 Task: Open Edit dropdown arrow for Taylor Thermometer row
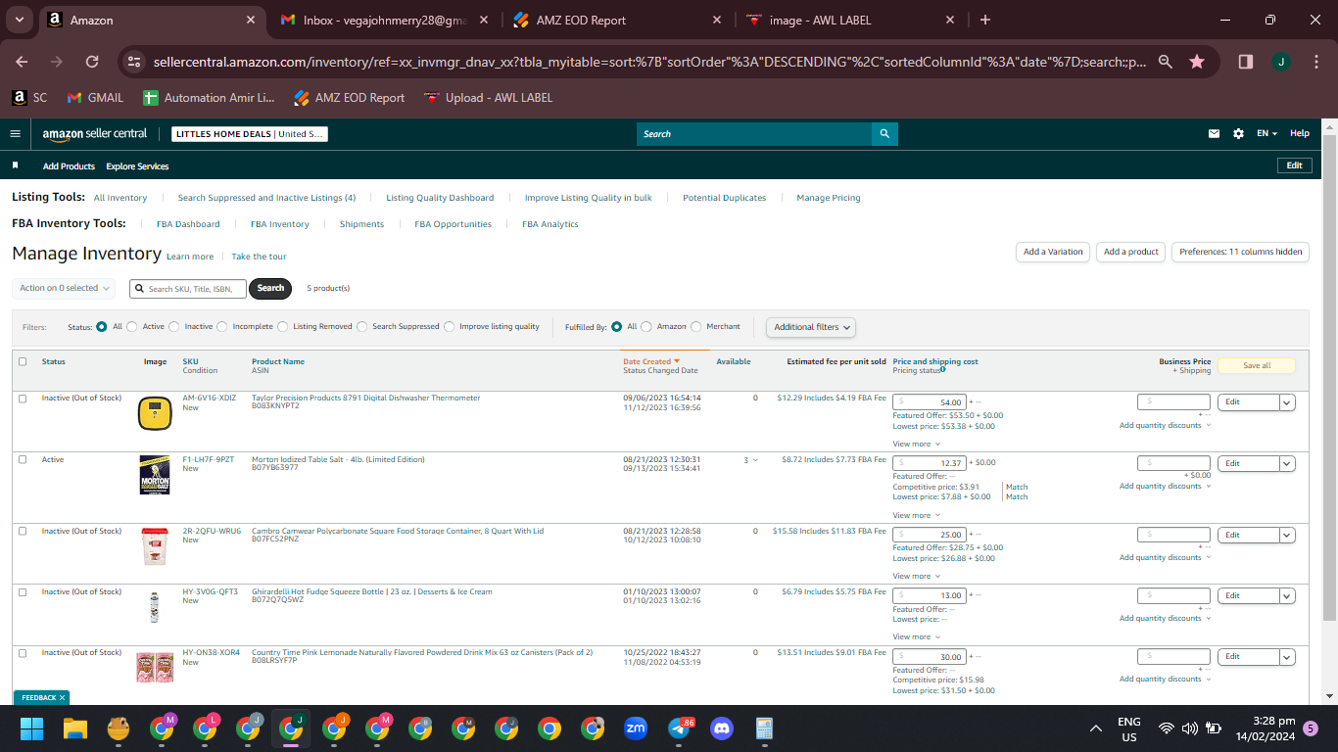[x=1288, y=402]
